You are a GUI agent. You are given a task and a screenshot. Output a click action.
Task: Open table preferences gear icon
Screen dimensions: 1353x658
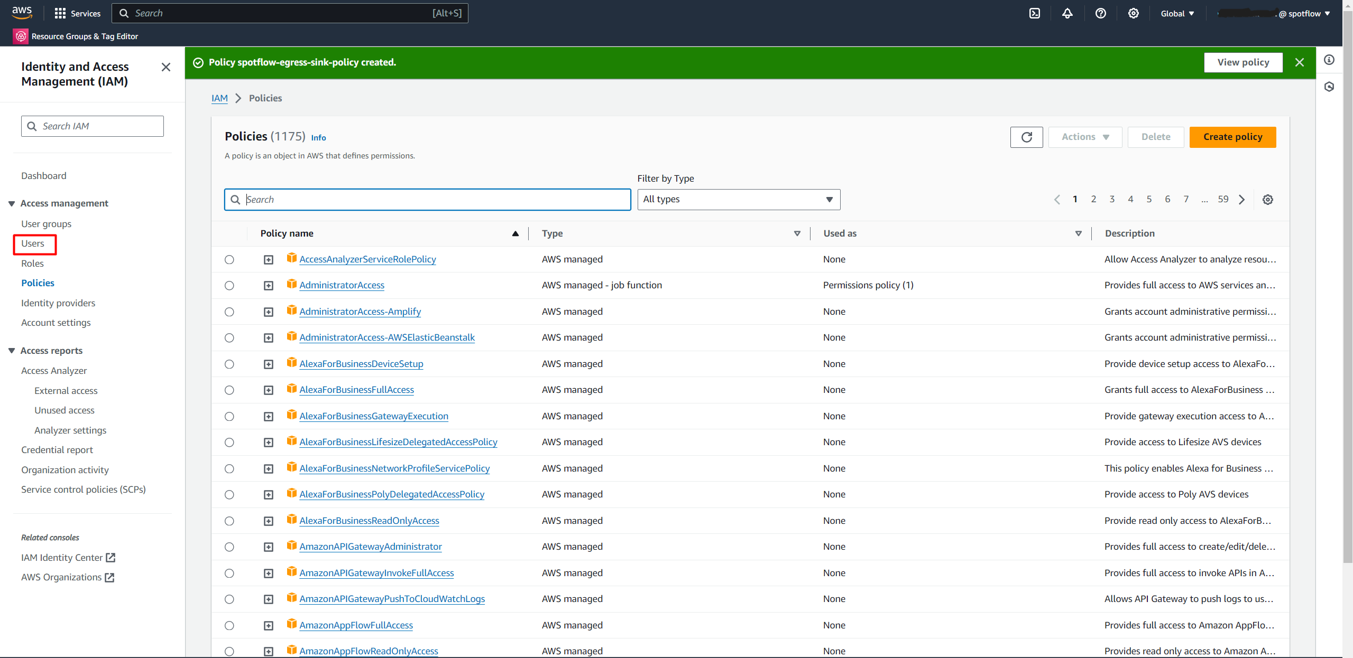(1268, 200)
